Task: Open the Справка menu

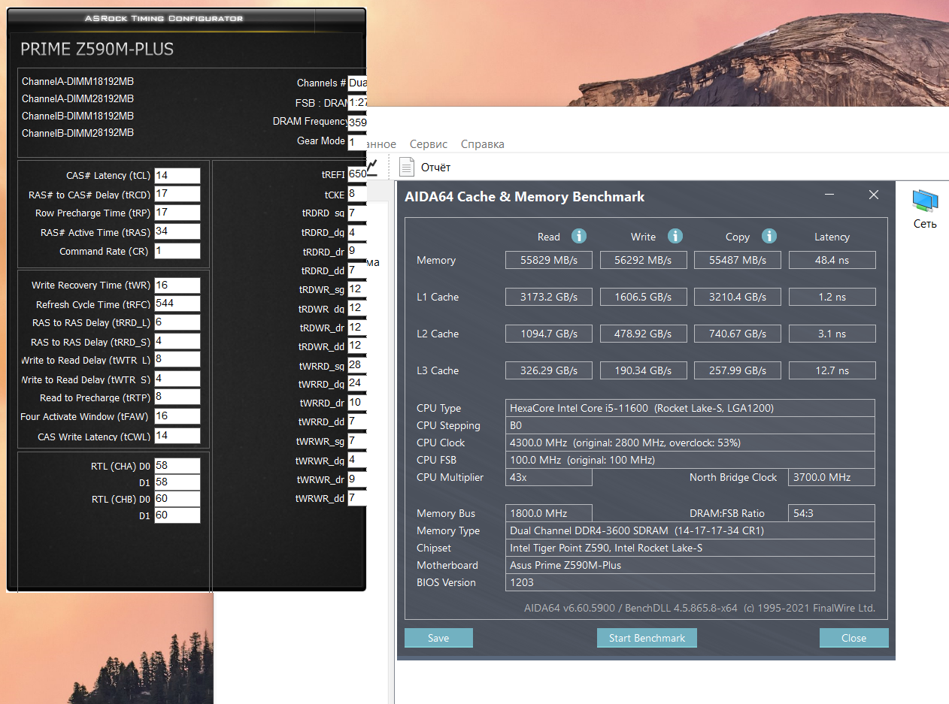Action: [x=482, y=144]
